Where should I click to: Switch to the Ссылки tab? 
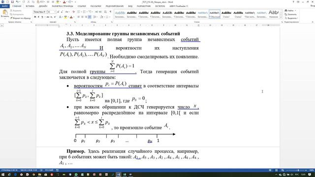click(x=82, y=6)
